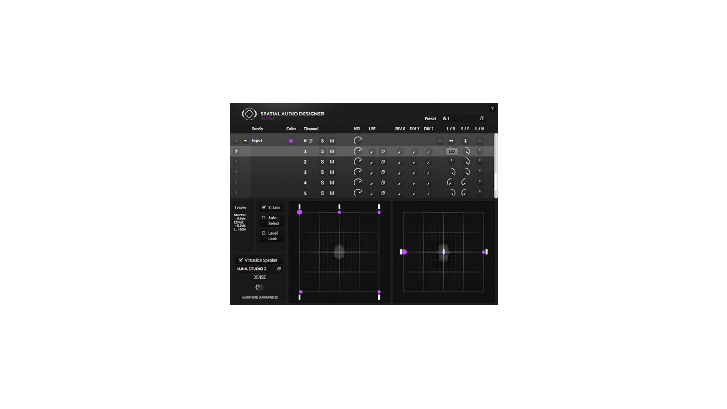This screenshot has width=727, height=409.
Task: Select the top-right speaker dot in top view
Action: pyautogui.click(x=379, y=212)
